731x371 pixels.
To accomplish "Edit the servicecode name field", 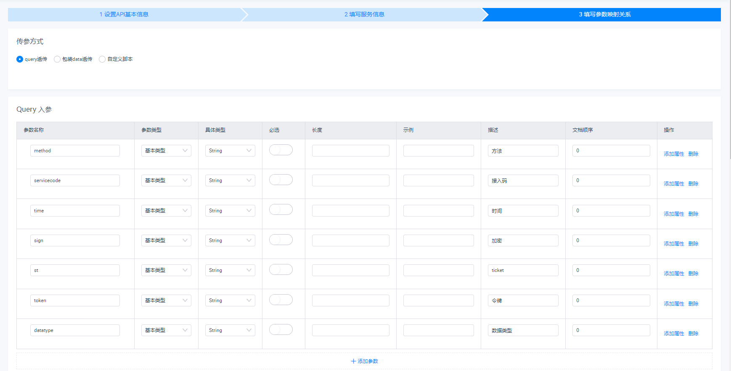I will click(75, 180).
